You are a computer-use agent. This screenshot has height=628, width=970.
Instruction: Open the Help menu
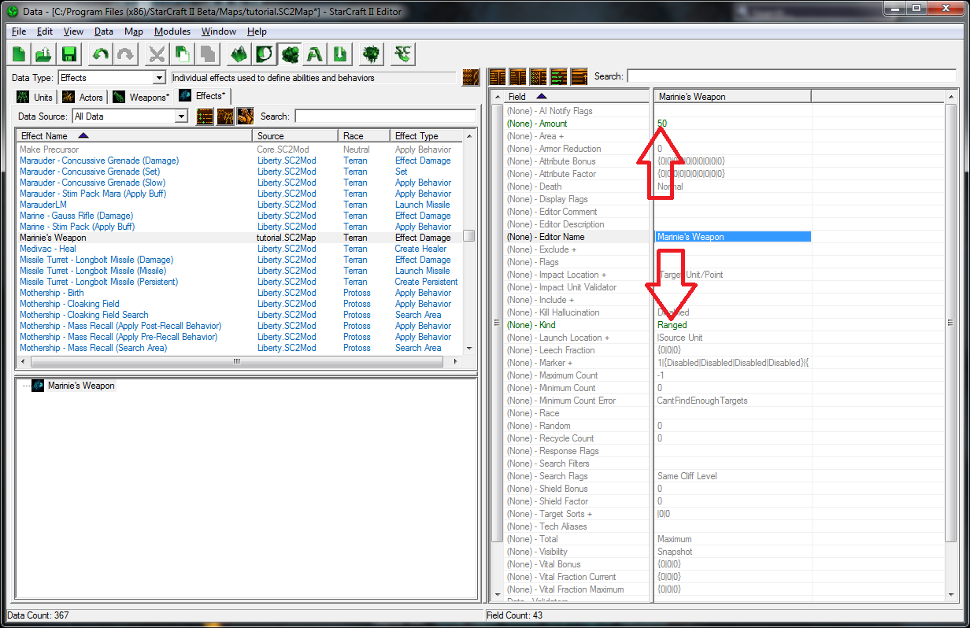pyautogui.click(x=257, y=31)
